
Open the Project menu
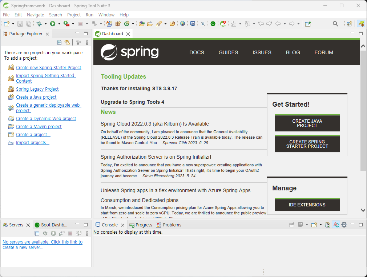[74, 15]
